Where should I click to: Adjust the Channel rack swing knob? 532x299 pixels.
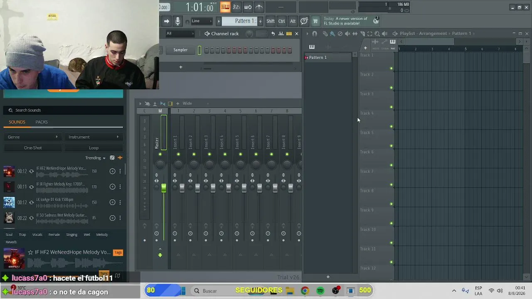(249, 34)
